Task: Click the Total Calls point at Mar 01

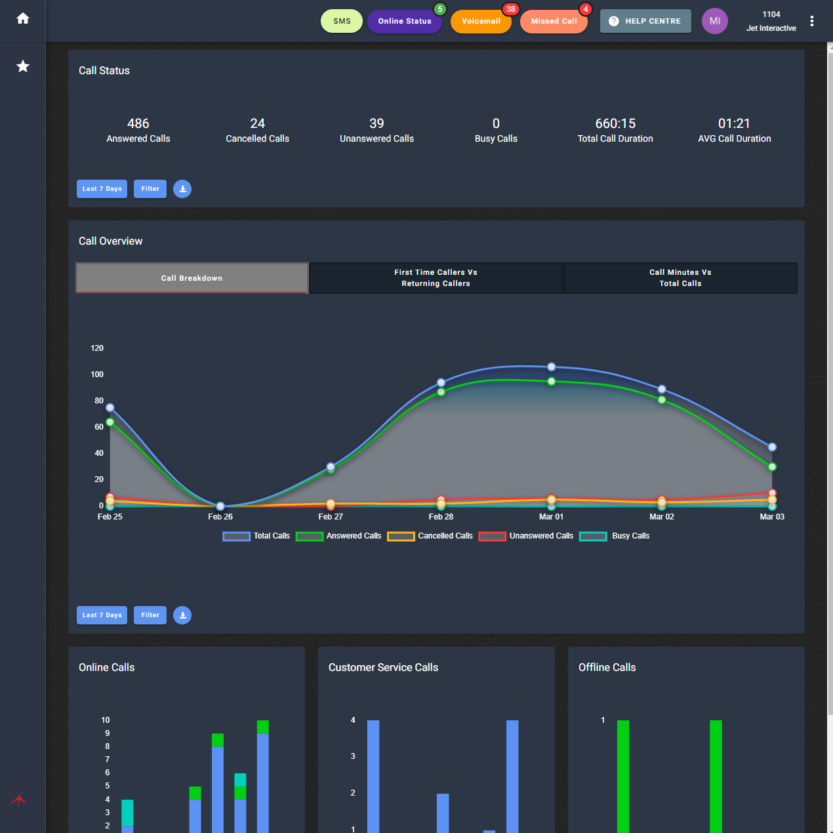Action: click(552, 367)
